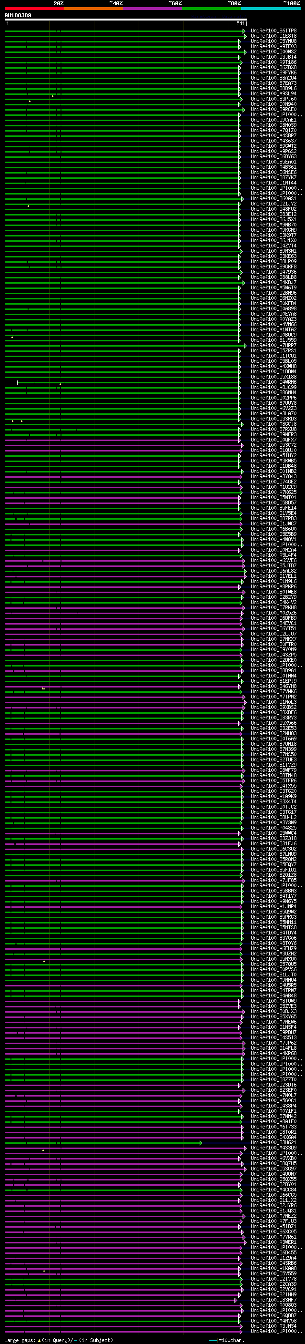The width and height of the screenshot is (305, 1344).
Task: Click the cyan =100char. scale bar
Action: click(213, 1340)
